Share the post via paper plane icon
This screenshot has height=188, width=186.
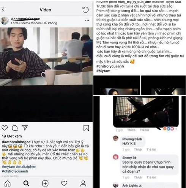25,128
